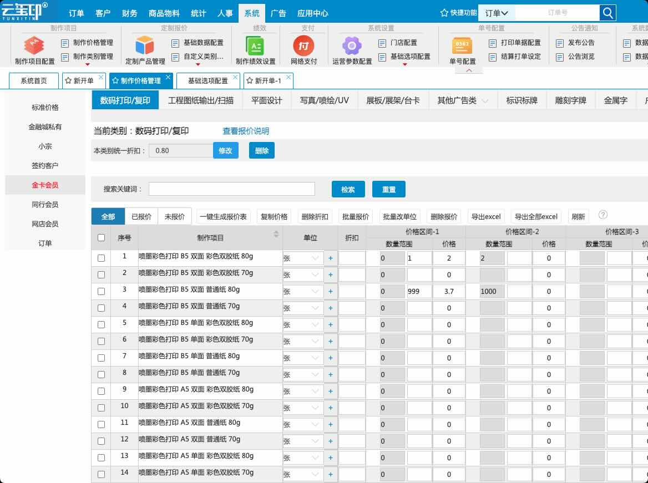Click the 搜索关键词 input field
Screen dimensions: 648x483
click(232, 189)
